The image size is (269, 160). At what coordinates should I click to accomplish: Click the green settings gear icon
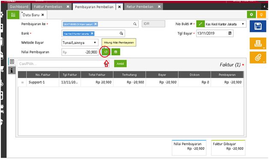coord(251,15)
